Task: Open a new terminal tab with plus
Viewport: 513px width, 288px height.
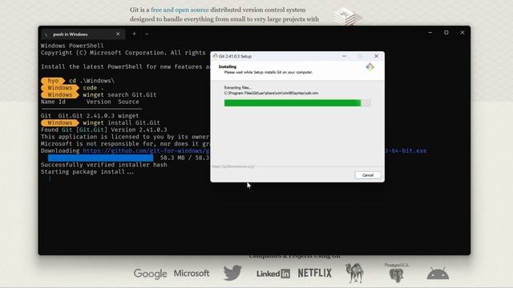Action: [x=134, y=34]
